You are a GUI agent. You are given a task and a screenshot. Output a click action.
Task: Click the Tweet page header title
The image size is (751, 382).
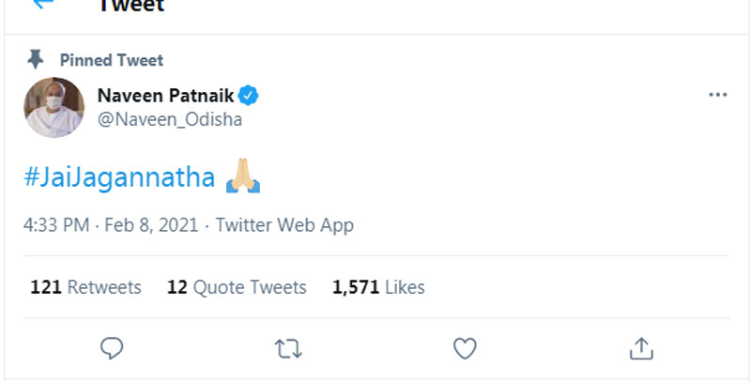point(130,7)
